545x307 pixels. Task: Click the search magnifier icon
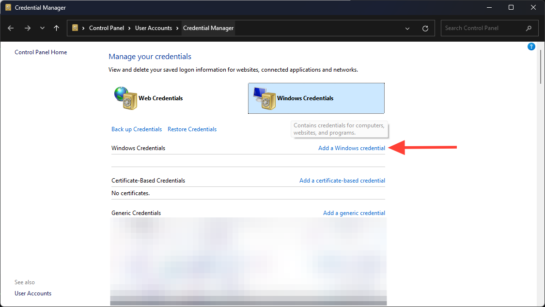(529, 28)
